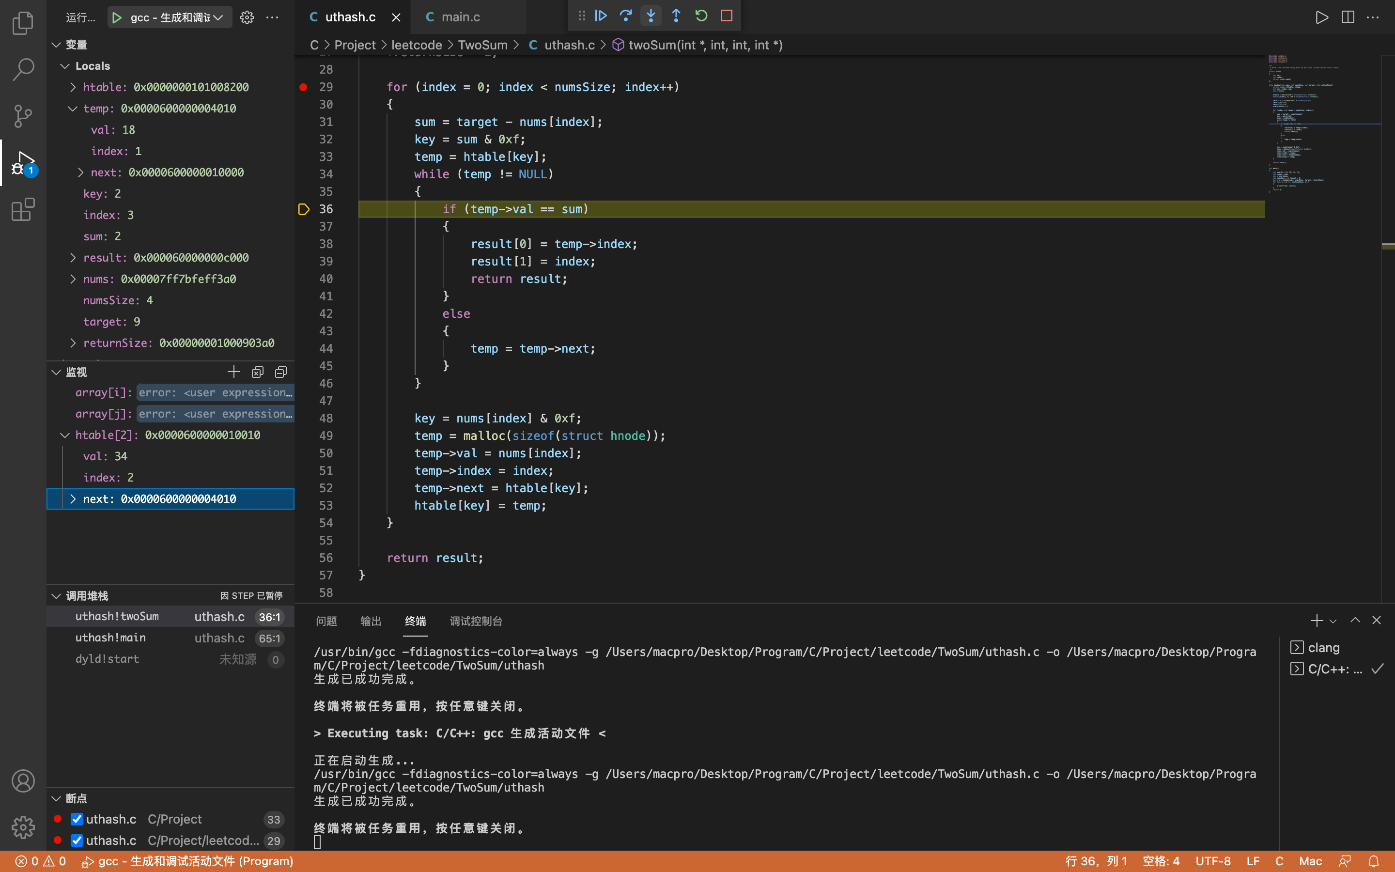Restart the debugging session

click(x=701, y=16)
